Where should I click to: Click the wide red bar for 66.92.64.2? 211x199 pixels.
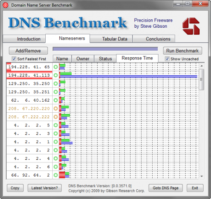62,175
